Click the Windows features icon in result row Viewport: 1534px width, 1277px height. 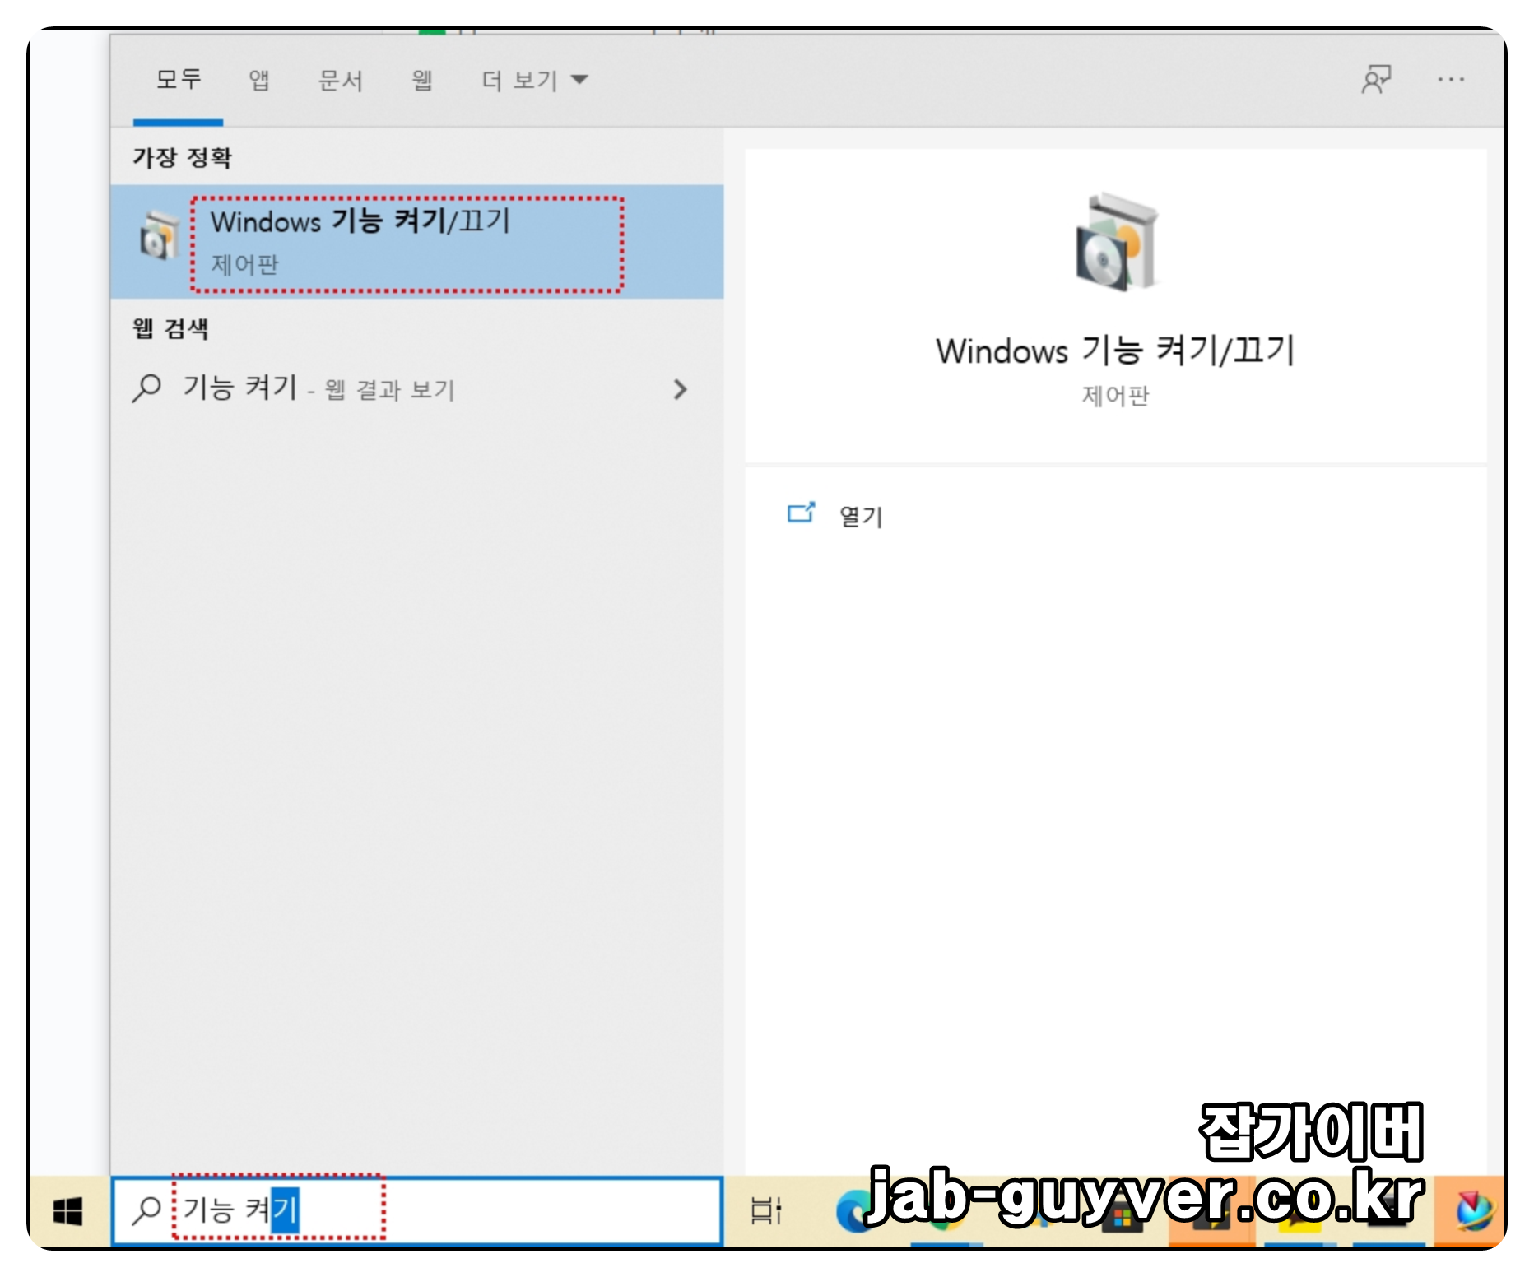pyautogui.click(x=159, y=236)
